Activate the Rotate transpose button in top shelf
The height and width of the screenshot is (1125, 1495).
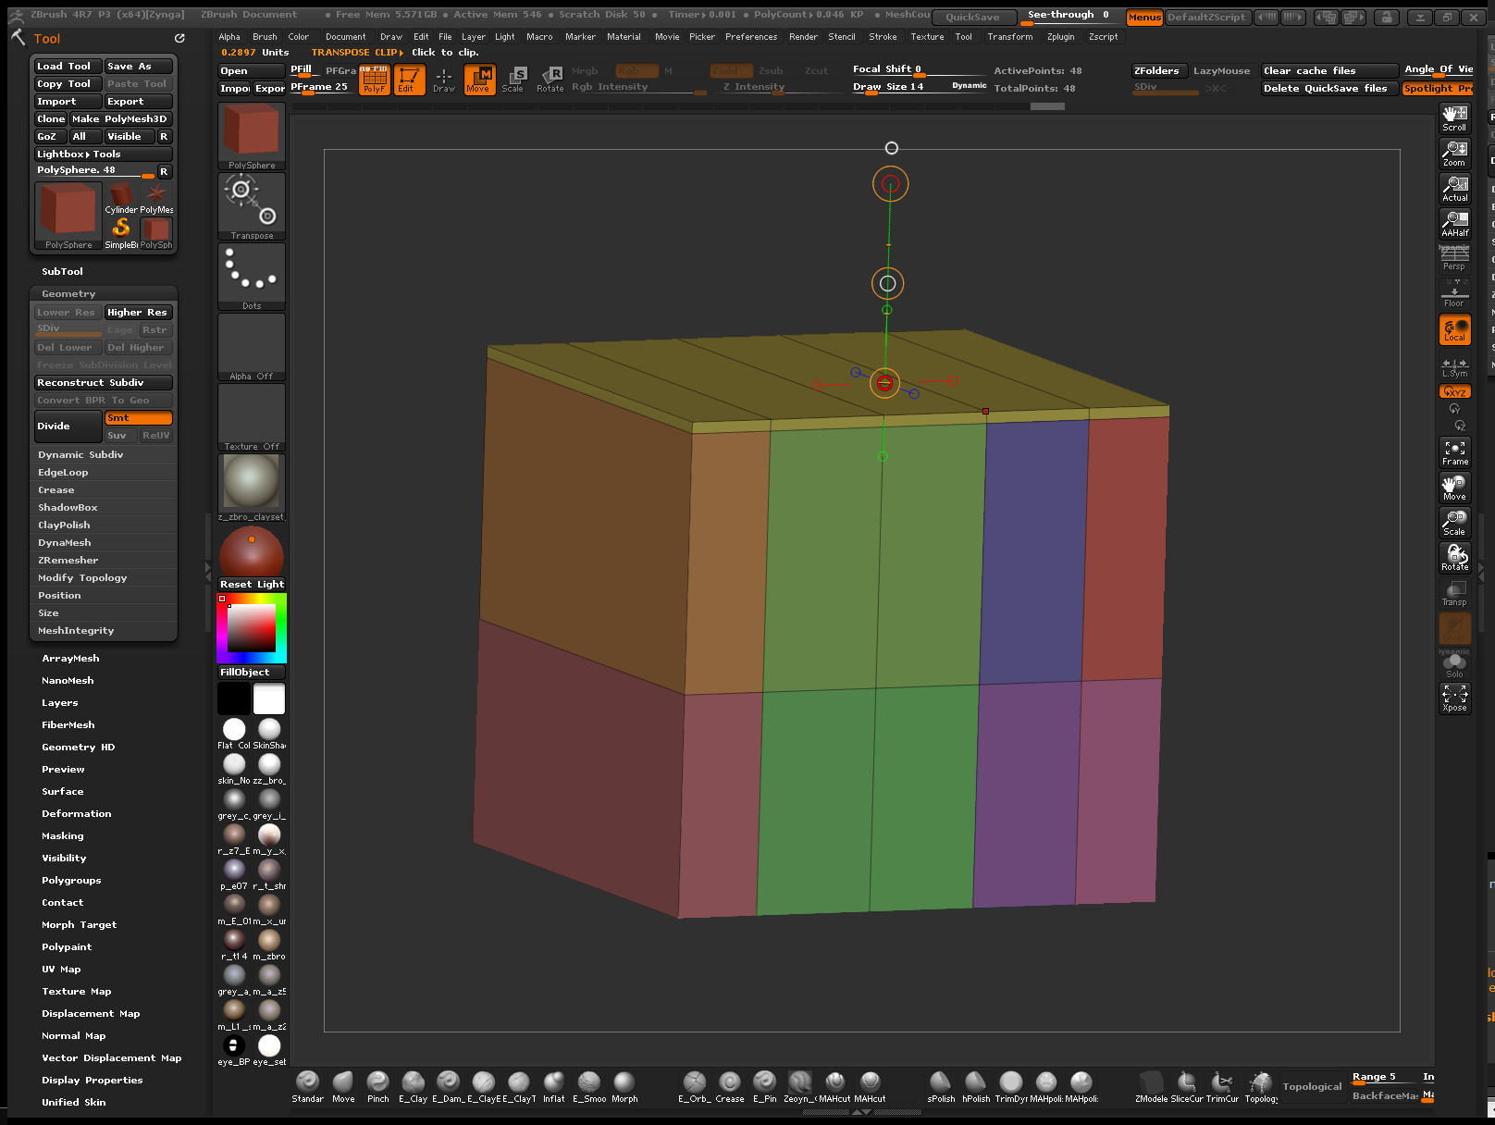[550, 80]
